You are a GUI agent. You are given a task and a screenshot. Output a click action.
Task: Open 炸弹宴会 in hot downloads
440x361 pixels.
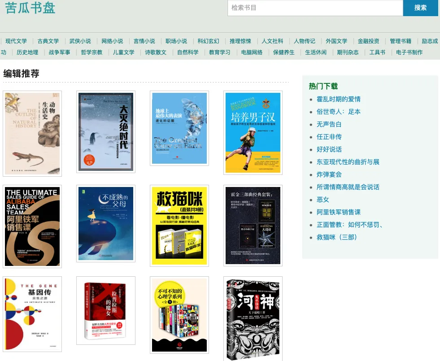pos(329,175)
